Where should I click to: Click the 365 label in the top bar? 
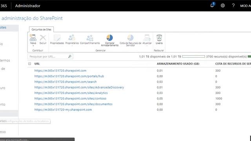click(x=4, y=6)
